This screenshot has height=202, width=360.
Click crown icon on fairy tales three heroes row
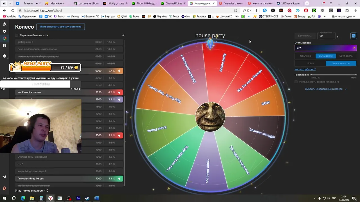pos(119,178)
